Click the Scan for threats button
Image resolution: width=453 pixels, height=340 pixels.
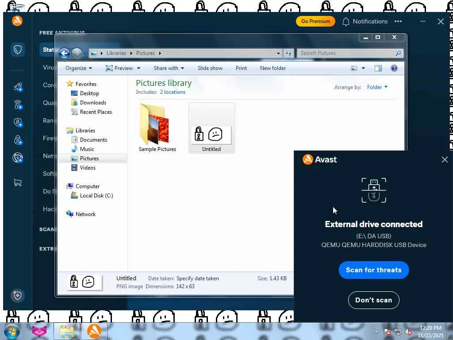pyautogui.click(x=374, y=270)
